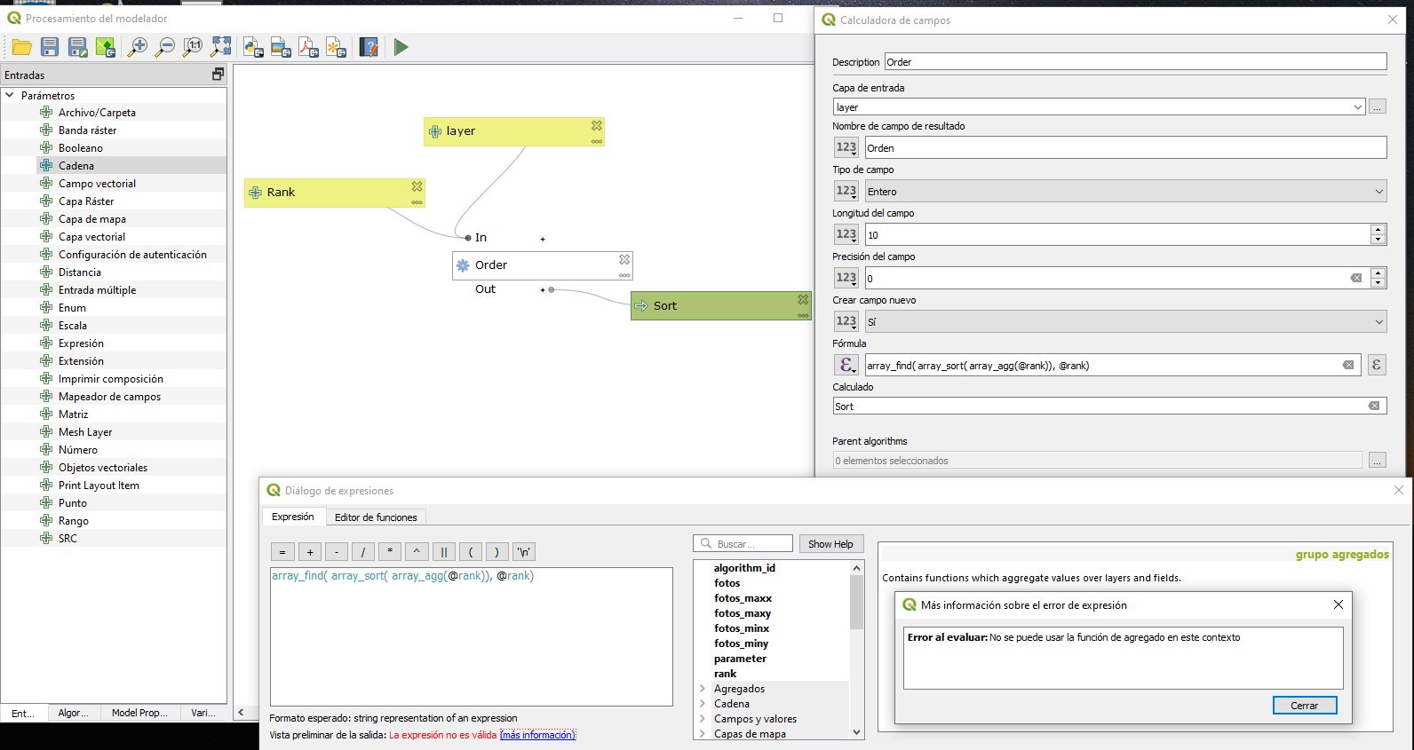Collapse the Parámetros tree group
1414x750 pixels.
point(10,95)
